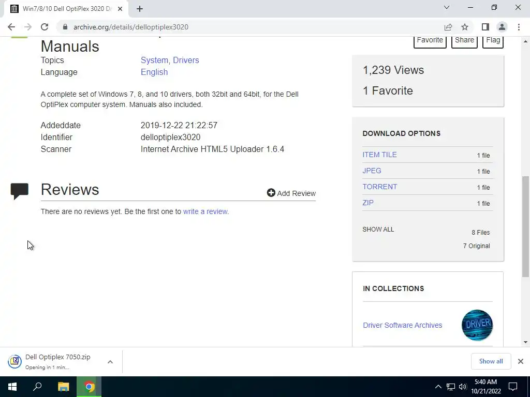Click SHOW ALL download files
530x397 pixels.
pyautogui.click(x=378, y=230)
